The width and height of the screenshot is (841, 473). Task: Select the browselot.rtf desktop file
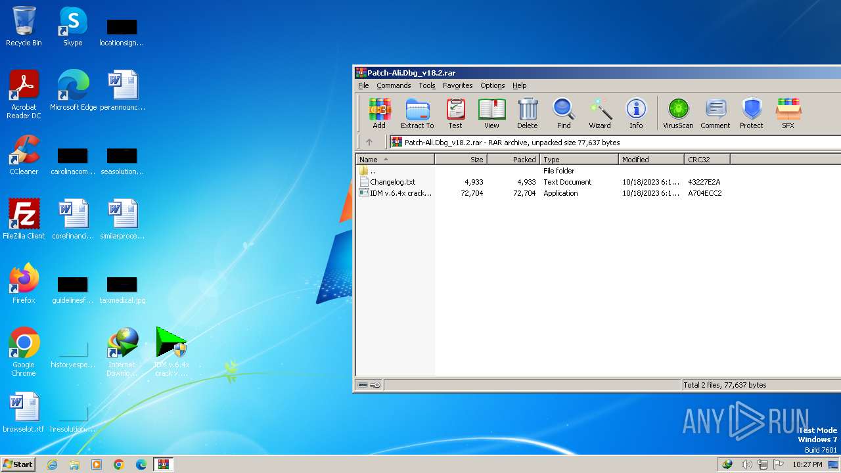pos(24,413)
